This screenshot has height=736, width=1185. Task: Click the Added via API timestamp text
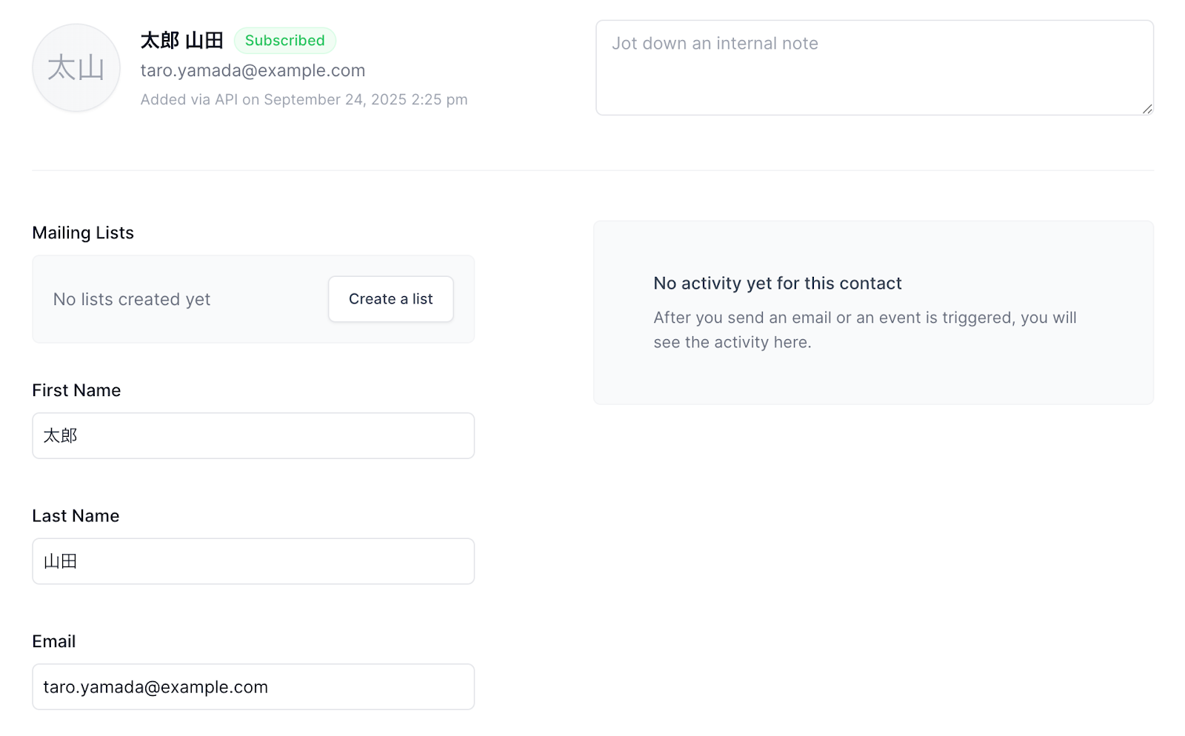[304, 100]
